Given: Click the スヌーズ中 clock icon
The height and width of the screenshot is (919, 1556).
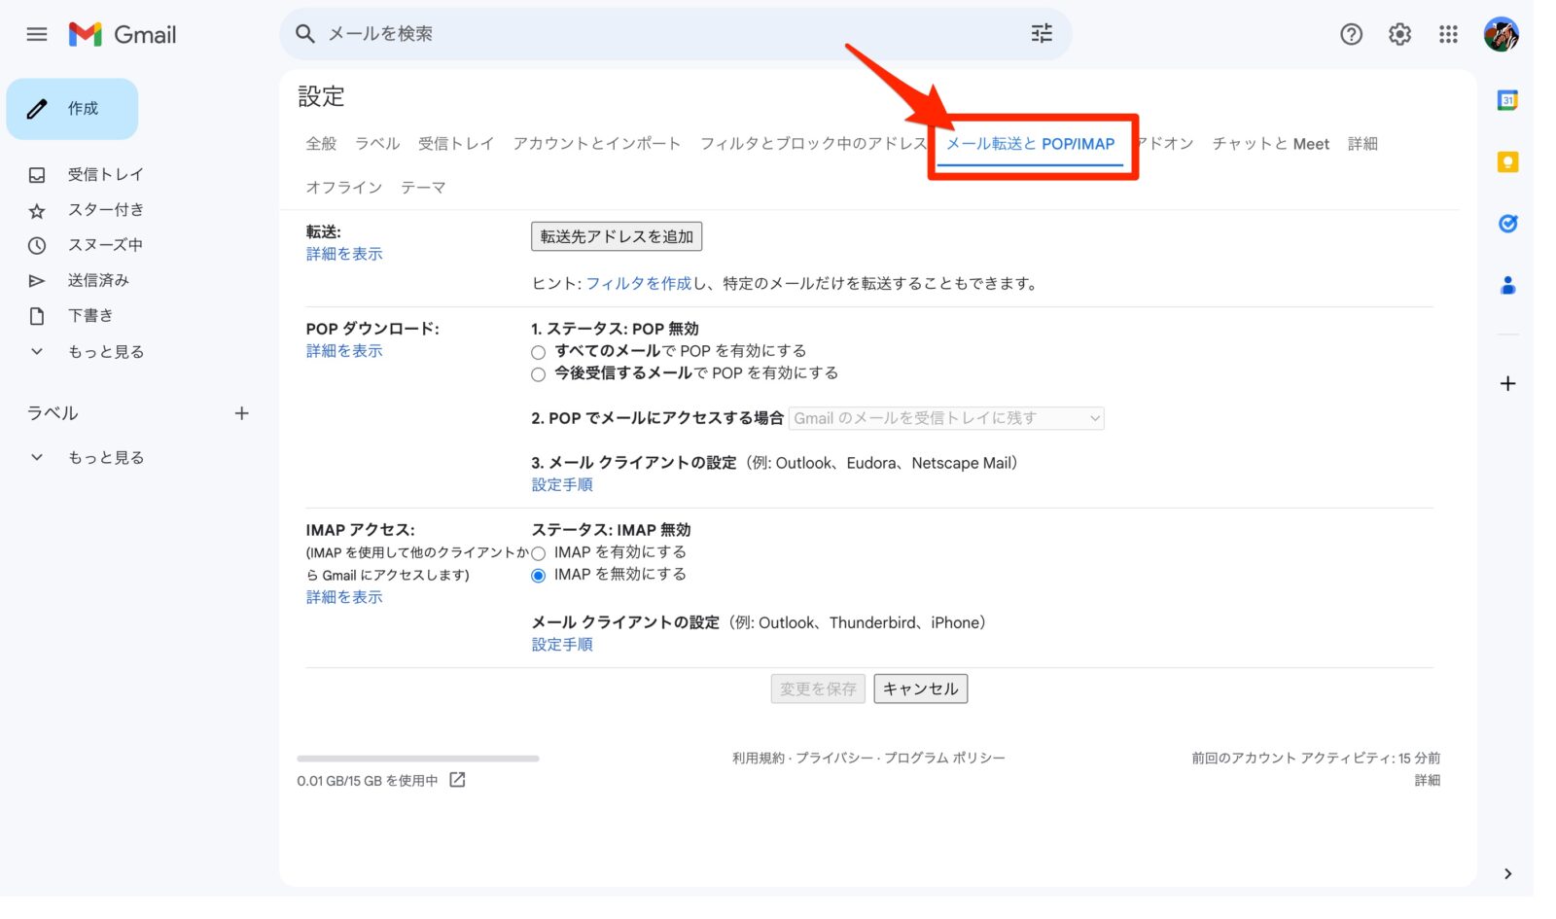Looking at the screenshot, I should pos(37,245).
